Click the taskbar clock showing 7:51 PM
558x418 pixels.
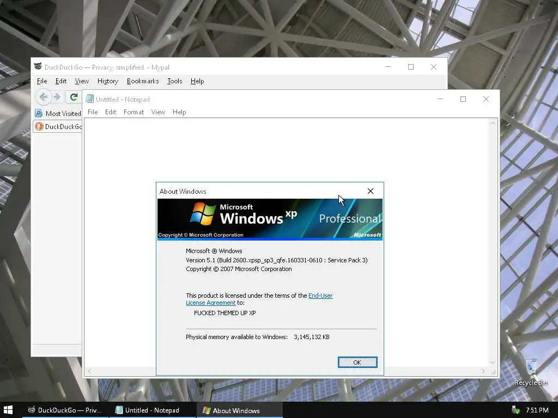pos(537,410)
